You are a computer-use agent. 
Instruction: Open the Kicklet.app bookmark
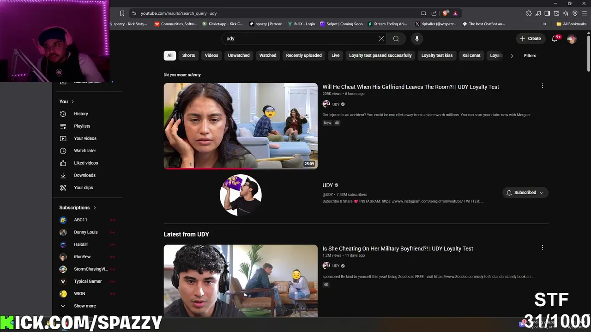coord(222,24)
